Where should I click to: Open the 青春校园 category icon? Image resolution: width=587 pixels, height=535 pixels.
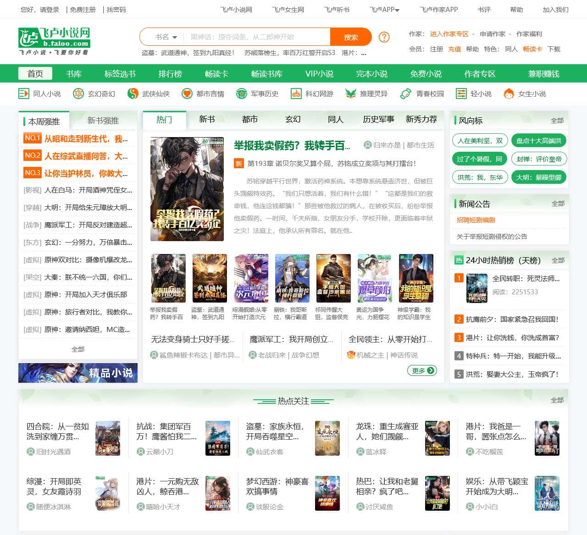coord(405,94)
